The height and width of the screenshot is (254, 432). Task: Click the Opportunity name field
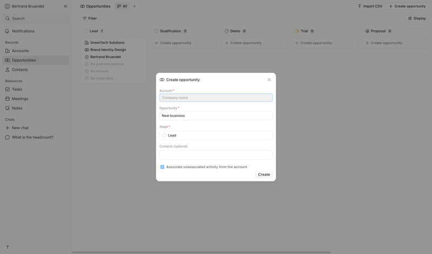(x=215, y=116)
